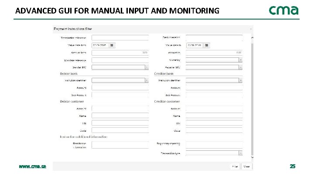
Task: Expand the Currency dropdown
Action: click(240, 60)
